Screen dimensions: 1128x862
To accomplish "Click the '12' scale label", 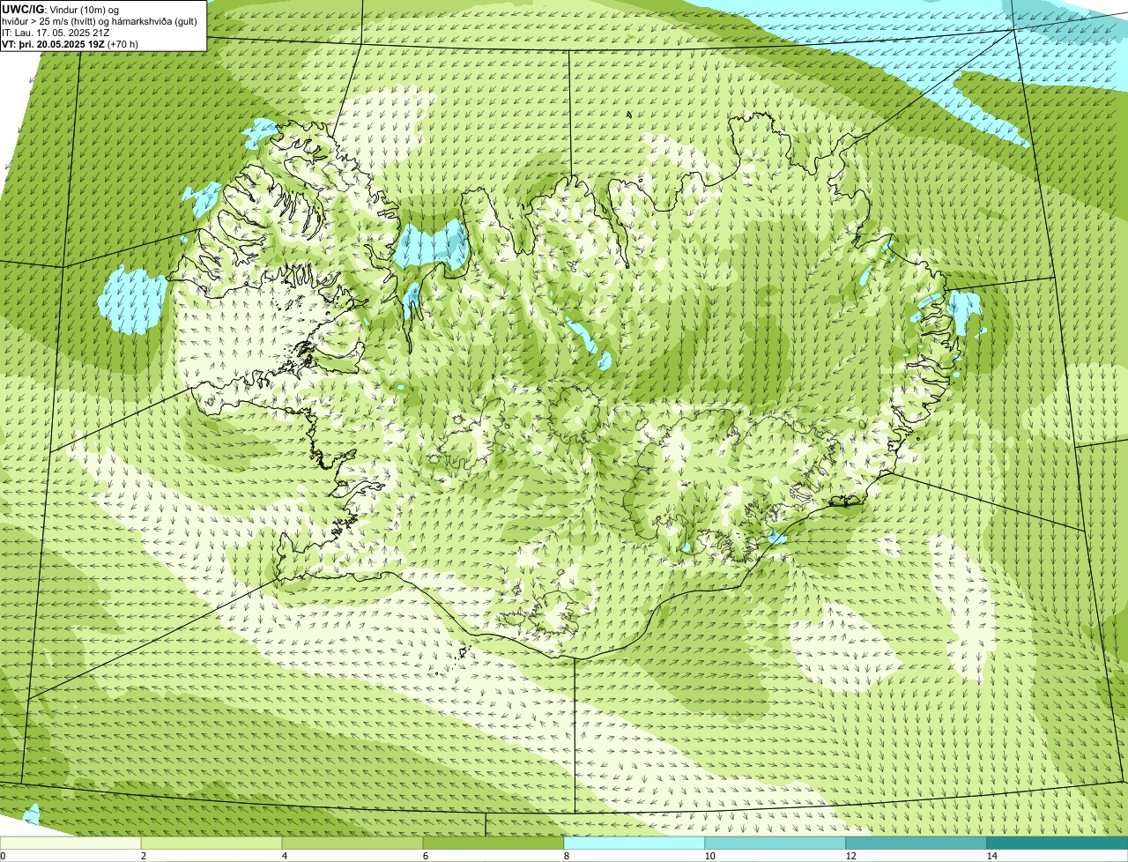I will coord(850,856).
